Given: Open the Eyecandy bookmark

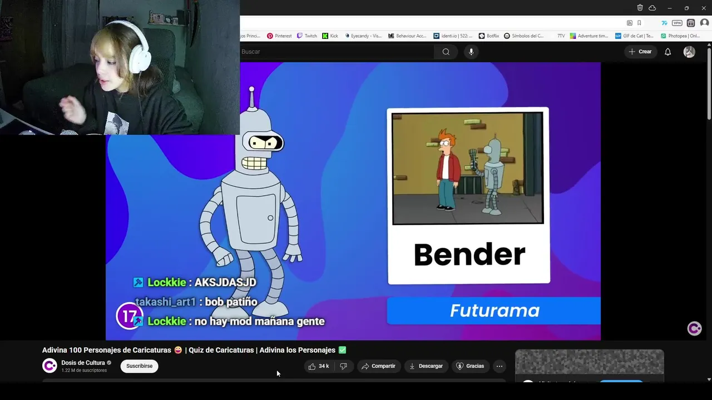Looking at the screenshot, I should (x=363, y=36).
